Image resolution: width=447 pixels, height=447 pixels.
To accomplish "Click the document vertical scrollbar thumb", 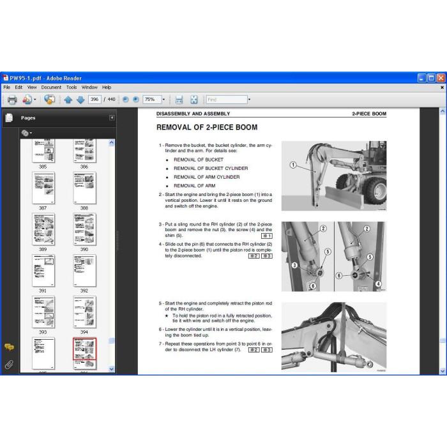I will 443,340.
